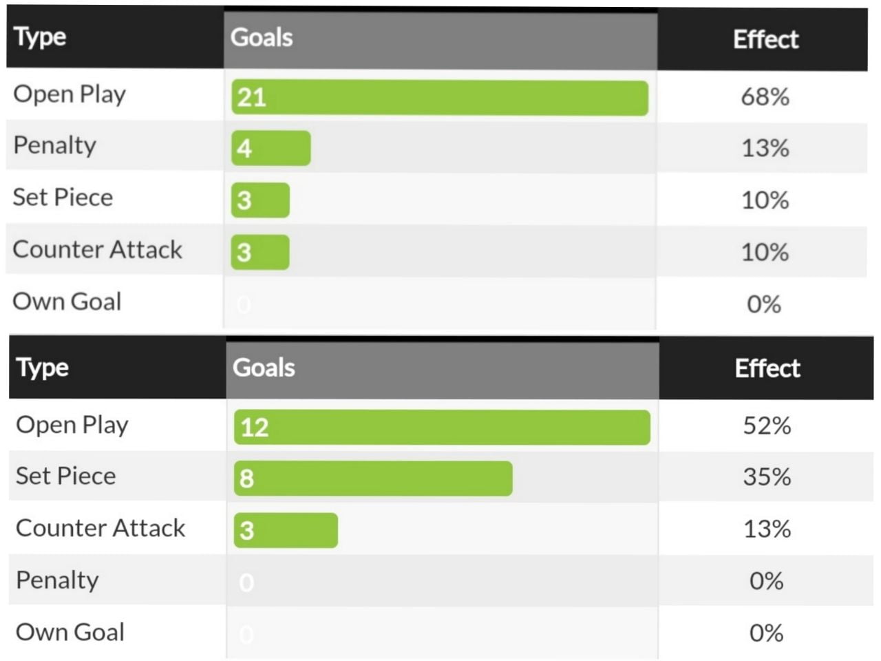Click the 68% effect value

(x=765, y=97)
